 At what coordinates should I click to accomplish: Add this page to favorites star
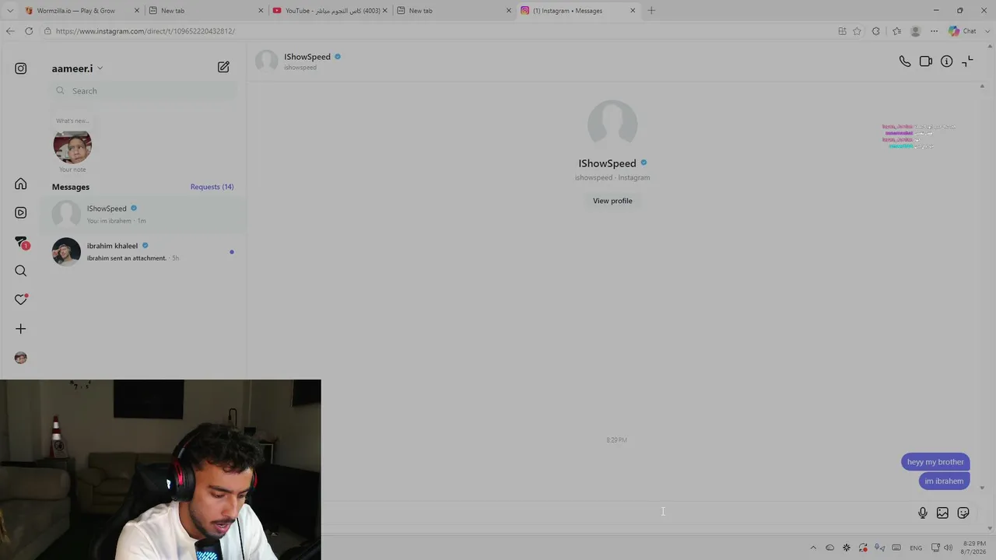(x=857, y=31)
